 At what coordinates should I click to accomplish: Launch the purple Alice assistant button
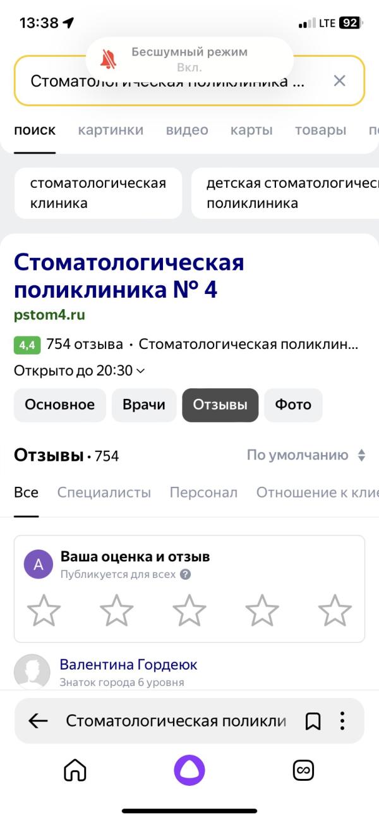189,770
